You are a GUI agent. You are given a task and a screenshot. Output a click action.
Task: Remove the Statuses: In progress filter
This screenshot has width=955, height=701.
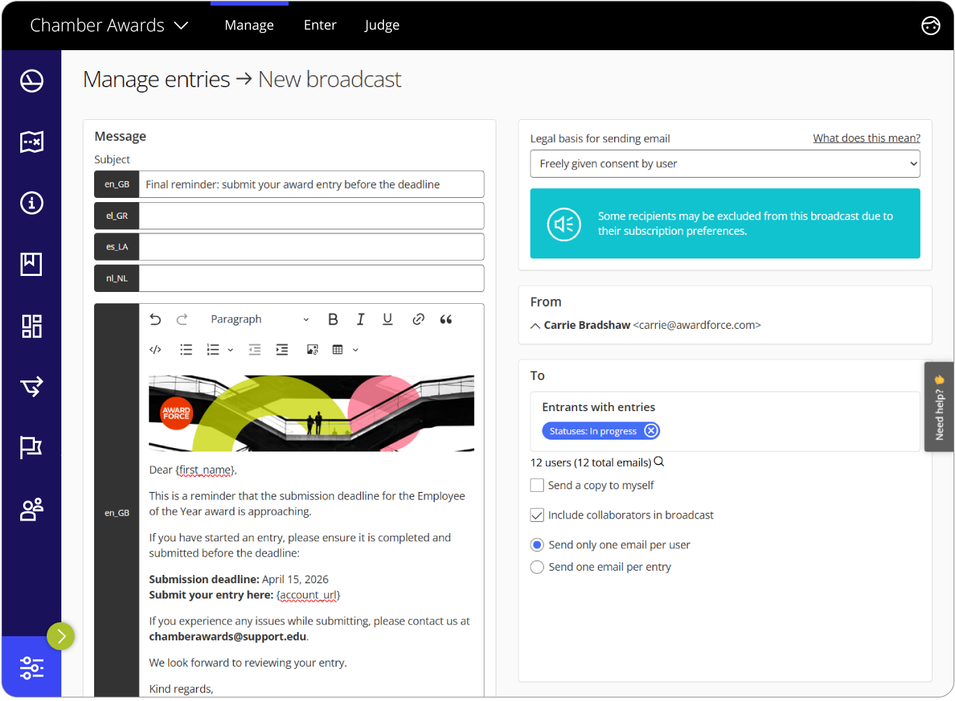tap(650, 431)
